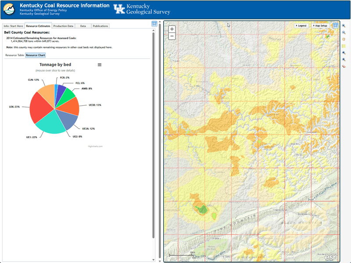Expand the Legend panel

point(301,25)
